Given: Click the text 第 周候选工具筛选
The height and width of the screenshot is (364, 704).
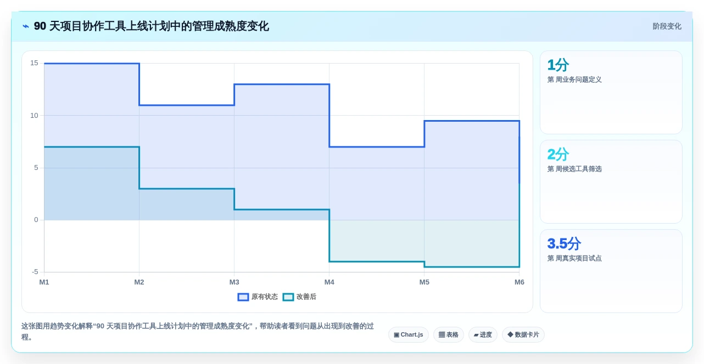Looking at the screenshot, I should point(574,169).
